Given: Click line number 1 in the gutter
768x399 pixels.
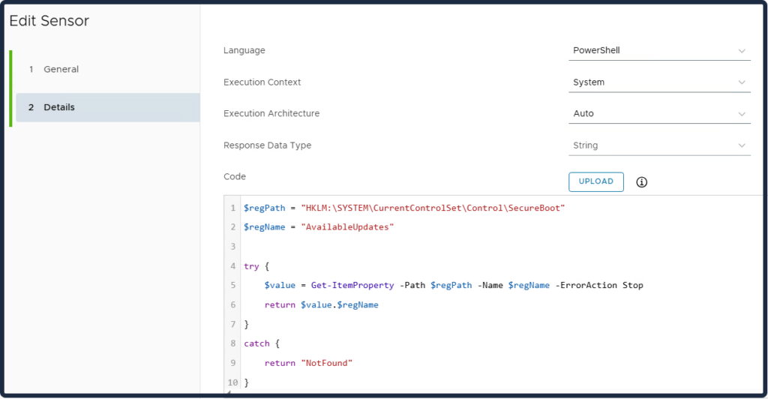Looking at the screenshot, I should pos(234,208).
